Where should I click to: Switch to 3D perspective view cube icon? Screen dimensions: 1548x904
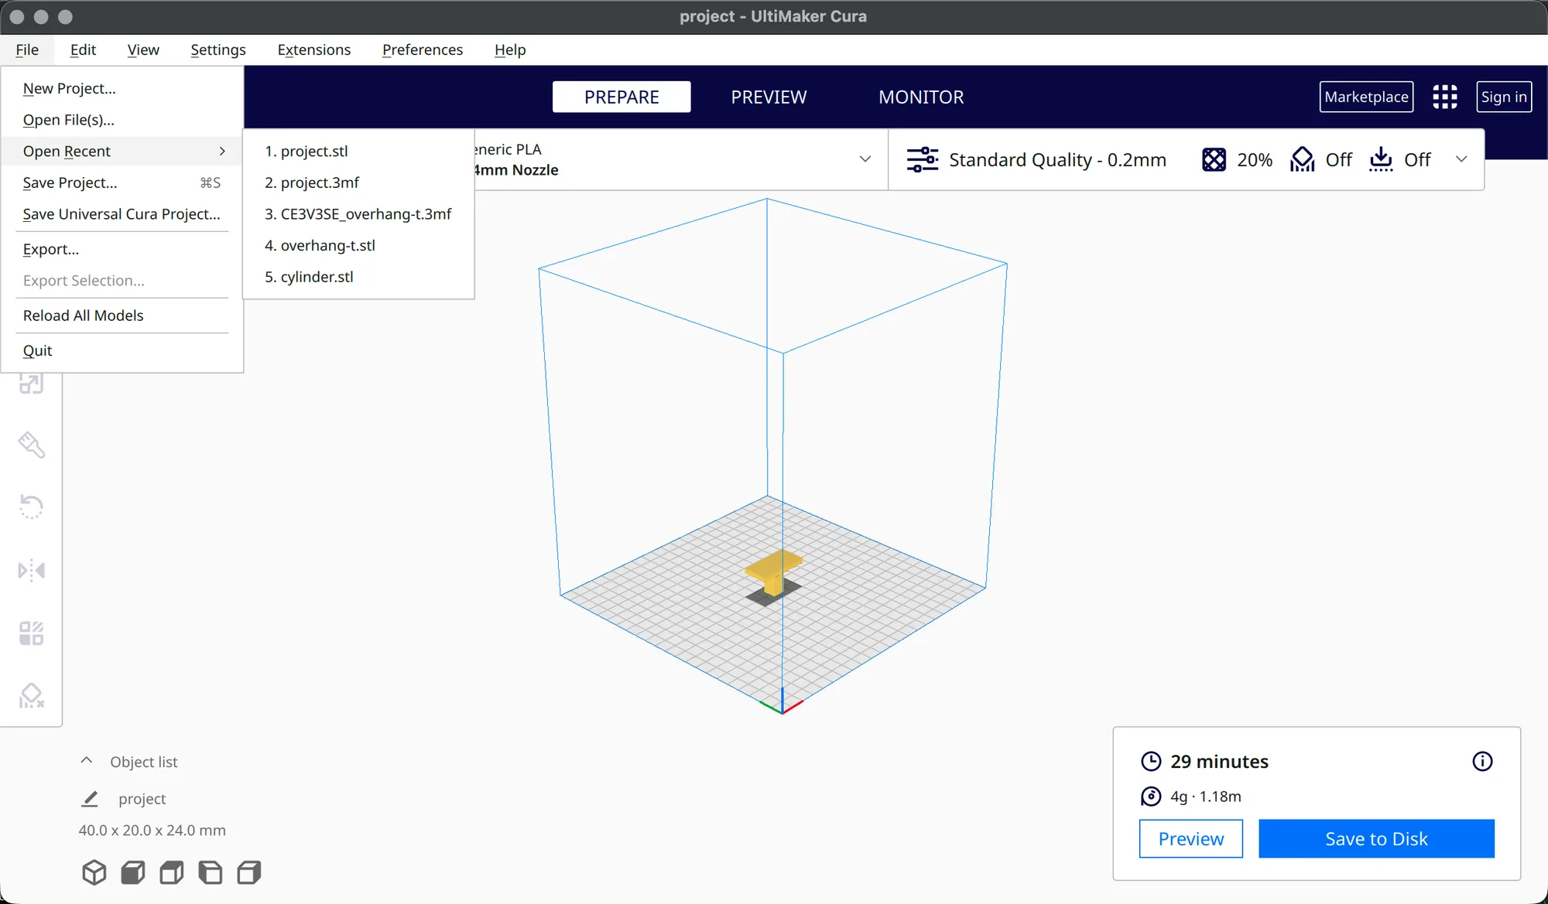tap(94, 872)
